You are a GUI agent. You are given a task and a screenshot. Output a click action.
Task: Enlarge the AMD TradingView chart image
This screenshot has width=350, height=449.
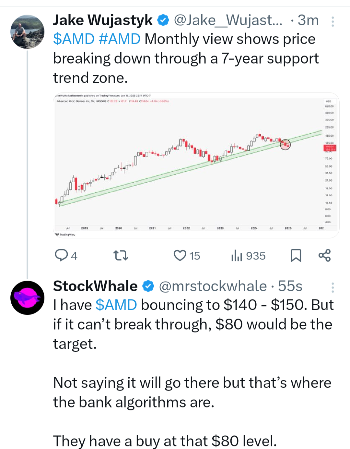[x=196, y=165]
